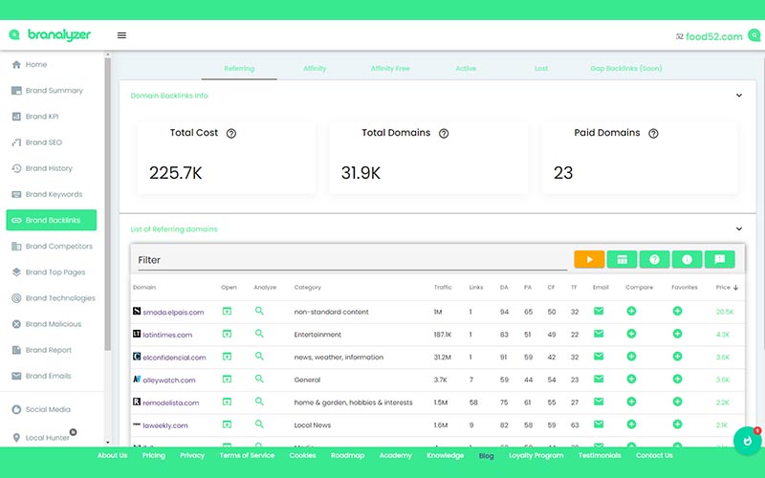
Task: Add remodelista.com to favorites
Action: click(677, 402)
